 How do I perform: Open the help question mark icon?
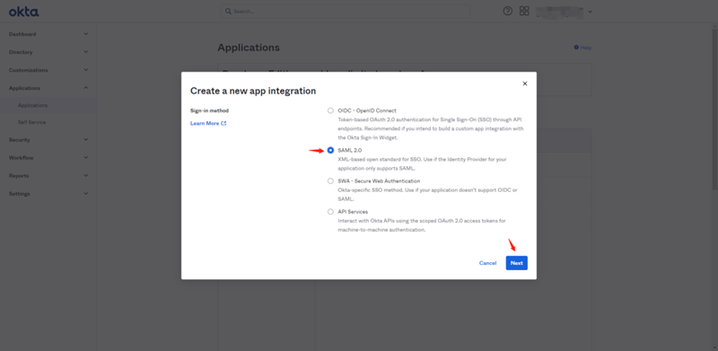click(507, 12)
